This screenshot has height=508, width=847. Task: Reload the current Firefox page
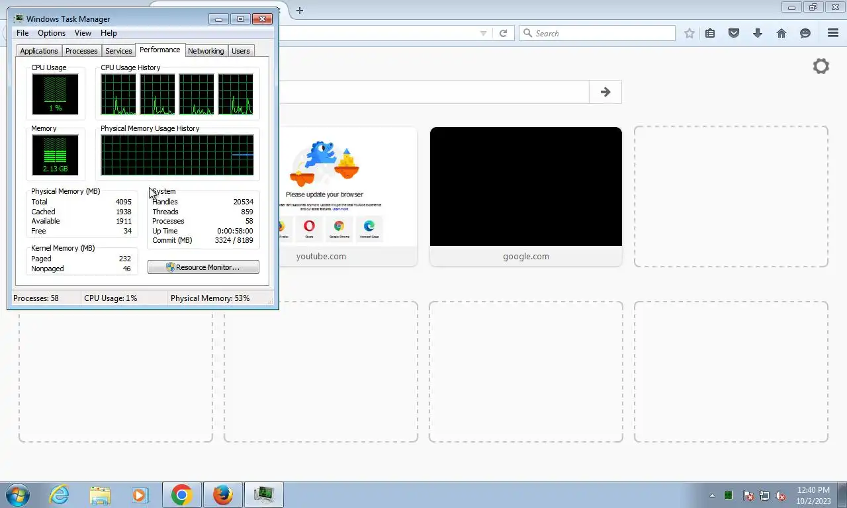503,33
